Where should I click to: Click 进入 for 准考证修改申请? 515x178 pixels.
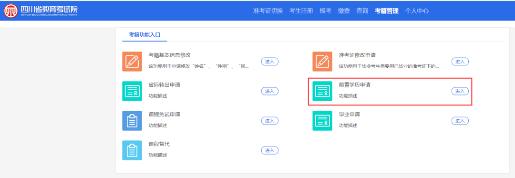[x=460, y=62]
